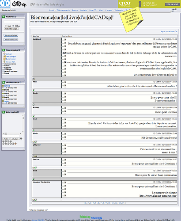Click the round icon right of Actualiser button
181x221 pixels.
pyautogui.click(x=21, y=138)
